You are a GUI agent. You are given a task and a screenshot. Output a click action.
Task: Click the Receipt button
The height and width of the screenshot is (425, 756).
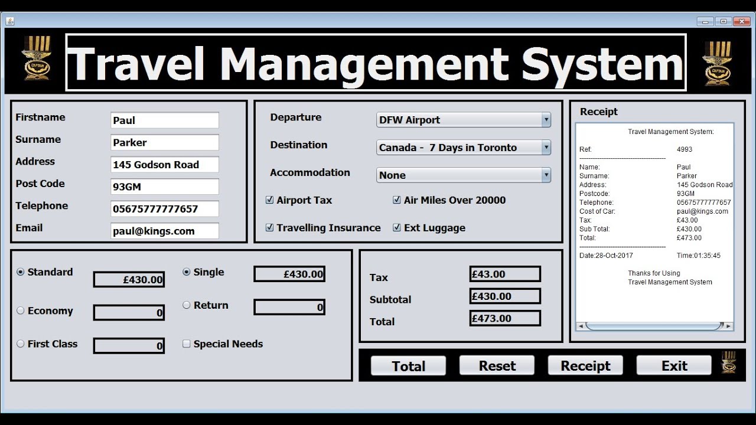click(585, 366)
